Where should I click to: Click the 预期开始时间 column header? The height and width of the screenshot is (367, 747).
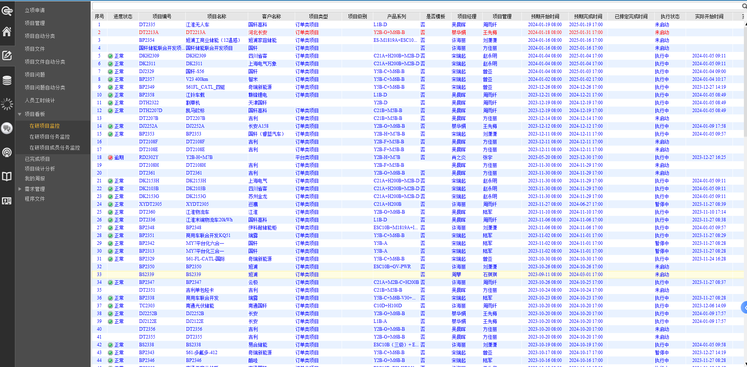[x=545, y=16]
